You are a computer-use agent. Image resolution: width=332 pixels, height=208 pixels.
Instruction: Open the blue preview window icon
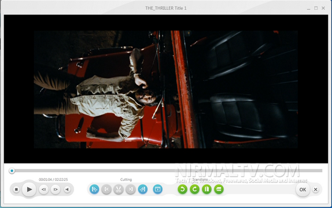point(158,189)
